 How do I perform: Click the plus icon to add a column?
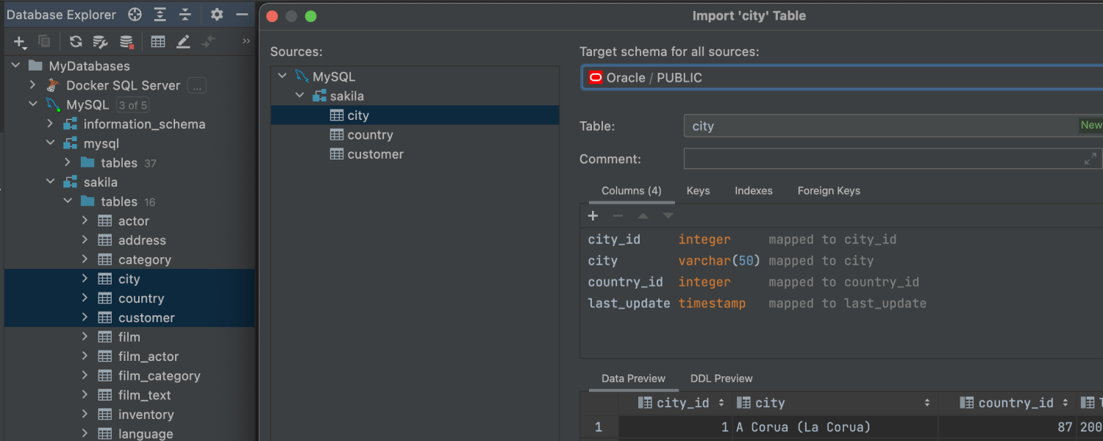click(593, 215)
